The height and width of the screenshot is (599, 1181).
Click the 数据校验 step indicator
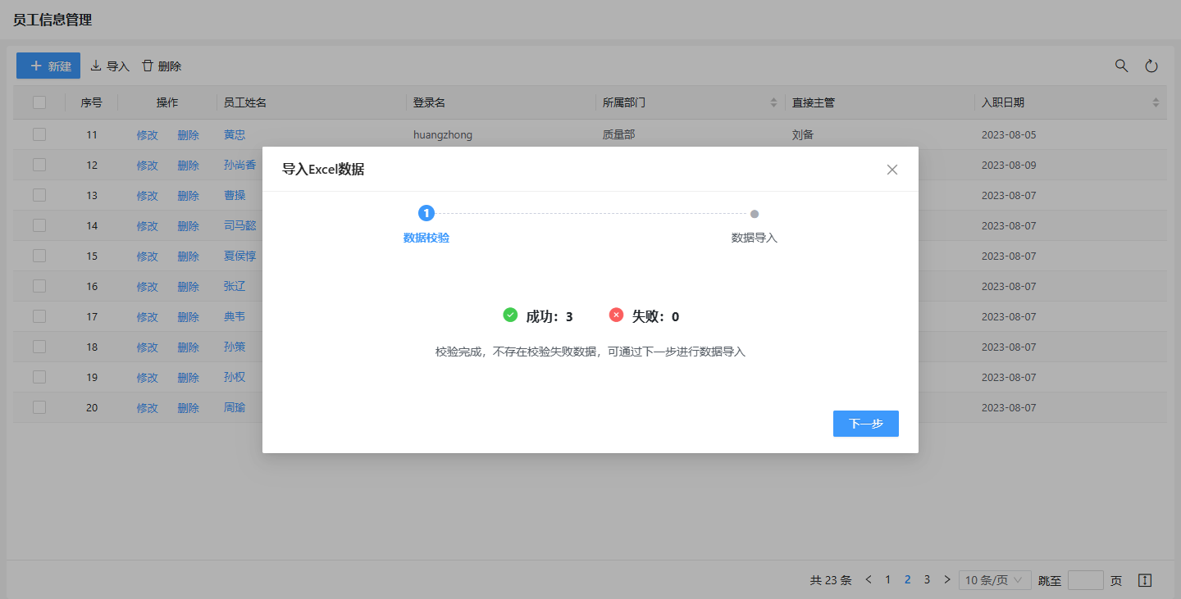pyautogui.click(x=426, y=214)
